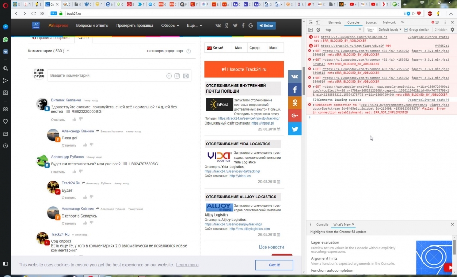The width and height of the screenshot is (457, 277).
Task: Expand the Еще... menu
Action: click(x=194, y=25)
